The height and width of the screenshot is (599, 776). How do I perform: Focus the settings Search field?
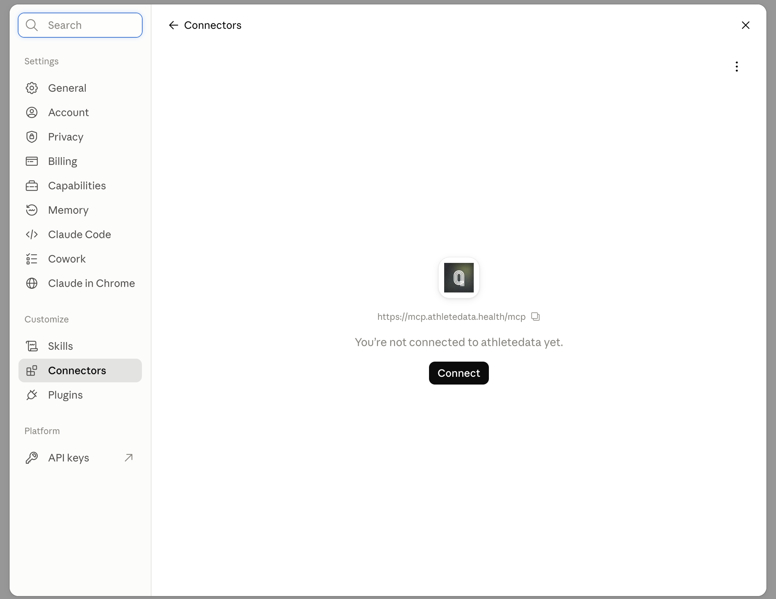click(80, 25)
